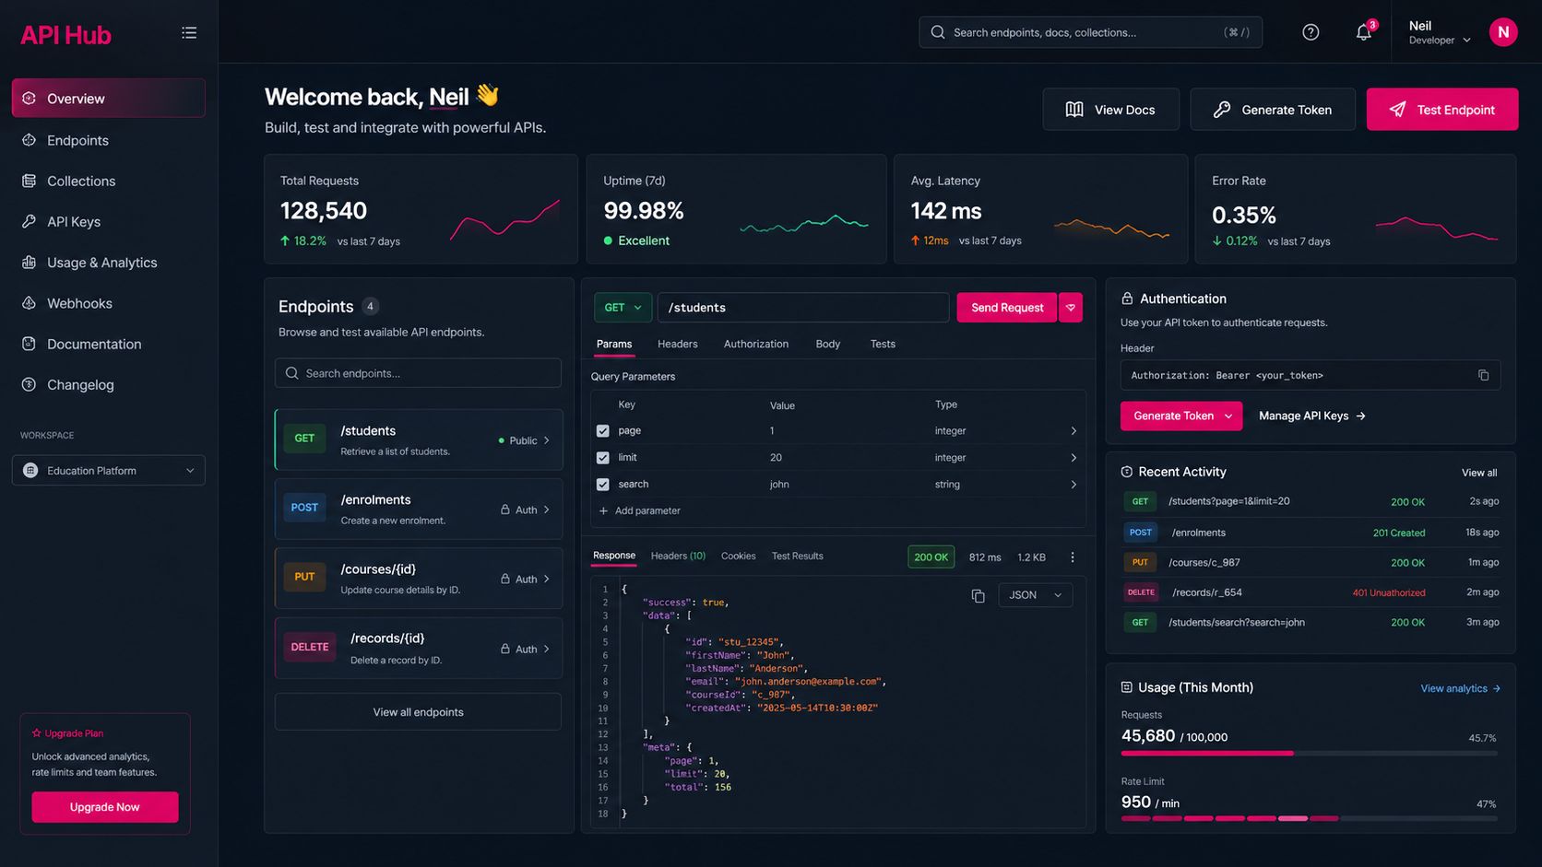Click the Changelog sidebar icon
Screen dimensions: 1542x867
click(x=30, y=384)
